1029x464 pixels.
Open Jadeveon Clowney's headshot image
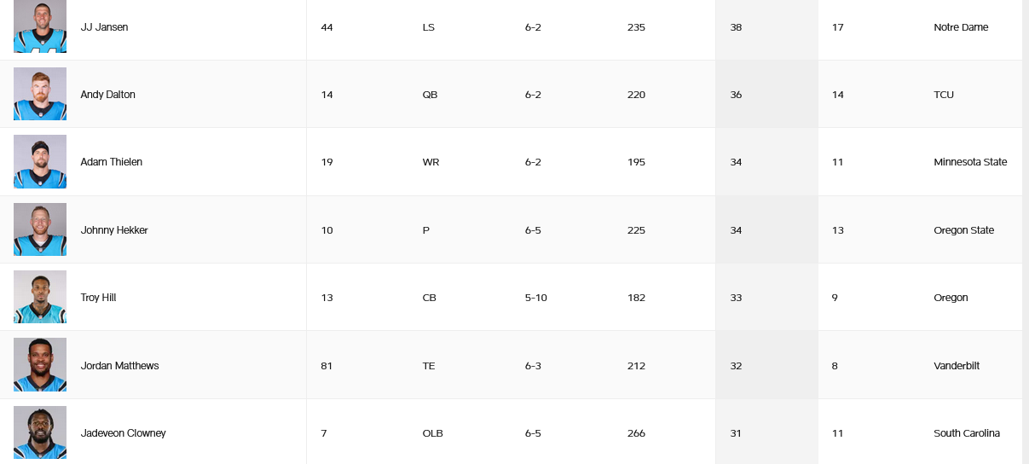(40, 432)
